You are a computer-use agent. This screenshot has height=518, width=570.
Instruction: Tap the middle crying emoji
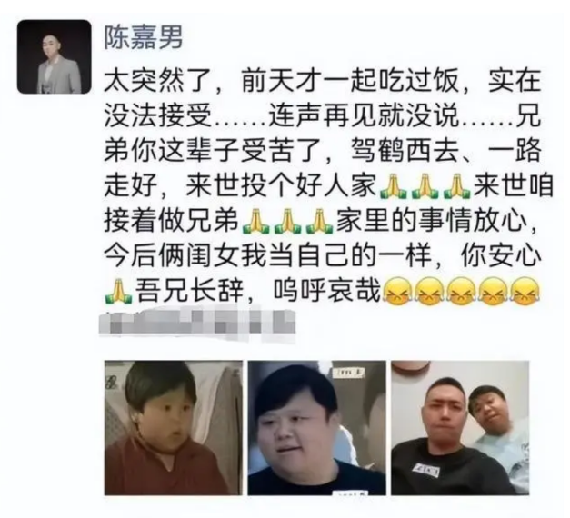(x=461, y=291)
